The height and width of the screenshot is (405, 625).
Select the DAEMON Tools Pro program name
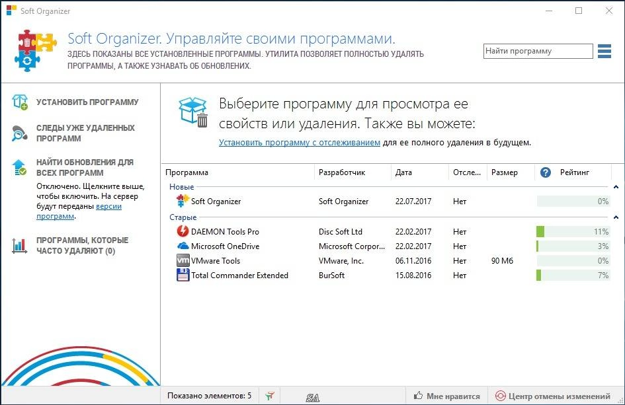pyautogui.click(x=225, y=231)
